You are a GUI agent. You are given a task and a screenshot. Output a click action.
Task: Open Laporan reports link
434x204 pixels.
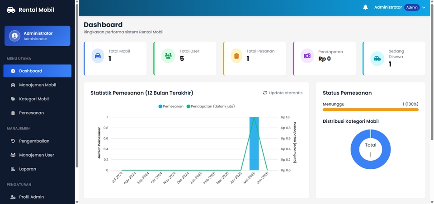[x=38, y=169]
